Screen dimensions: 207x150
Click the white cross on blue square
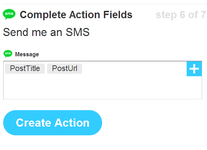[x=194, y=69]
